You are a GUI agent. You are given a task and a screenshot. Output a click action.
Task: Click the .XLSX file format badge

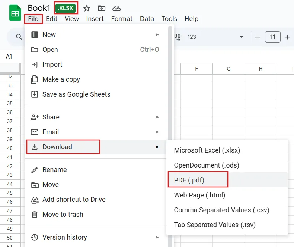[x=65, y=8]
